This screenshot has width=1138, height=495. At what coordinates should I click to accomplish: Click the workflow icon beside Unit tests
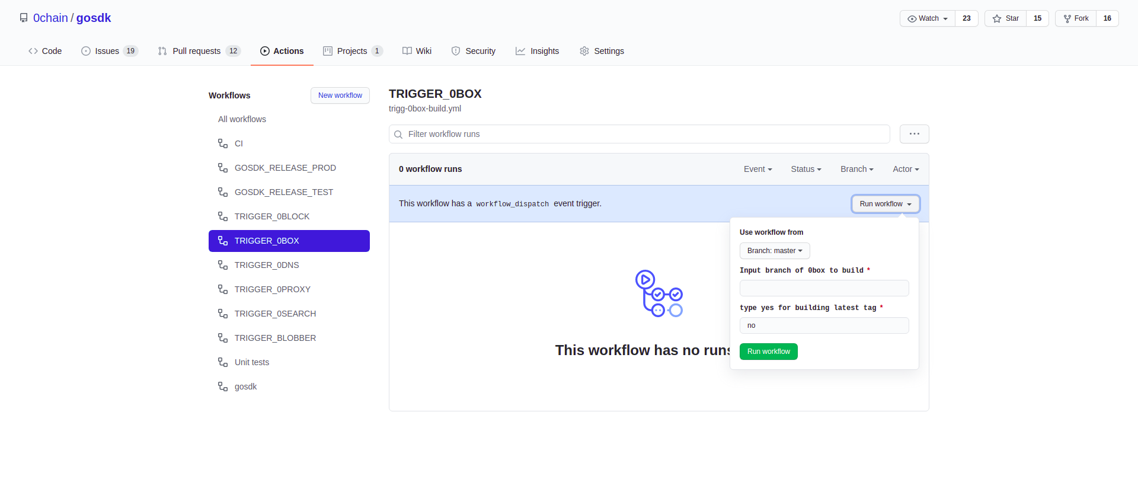click(223, 362)
